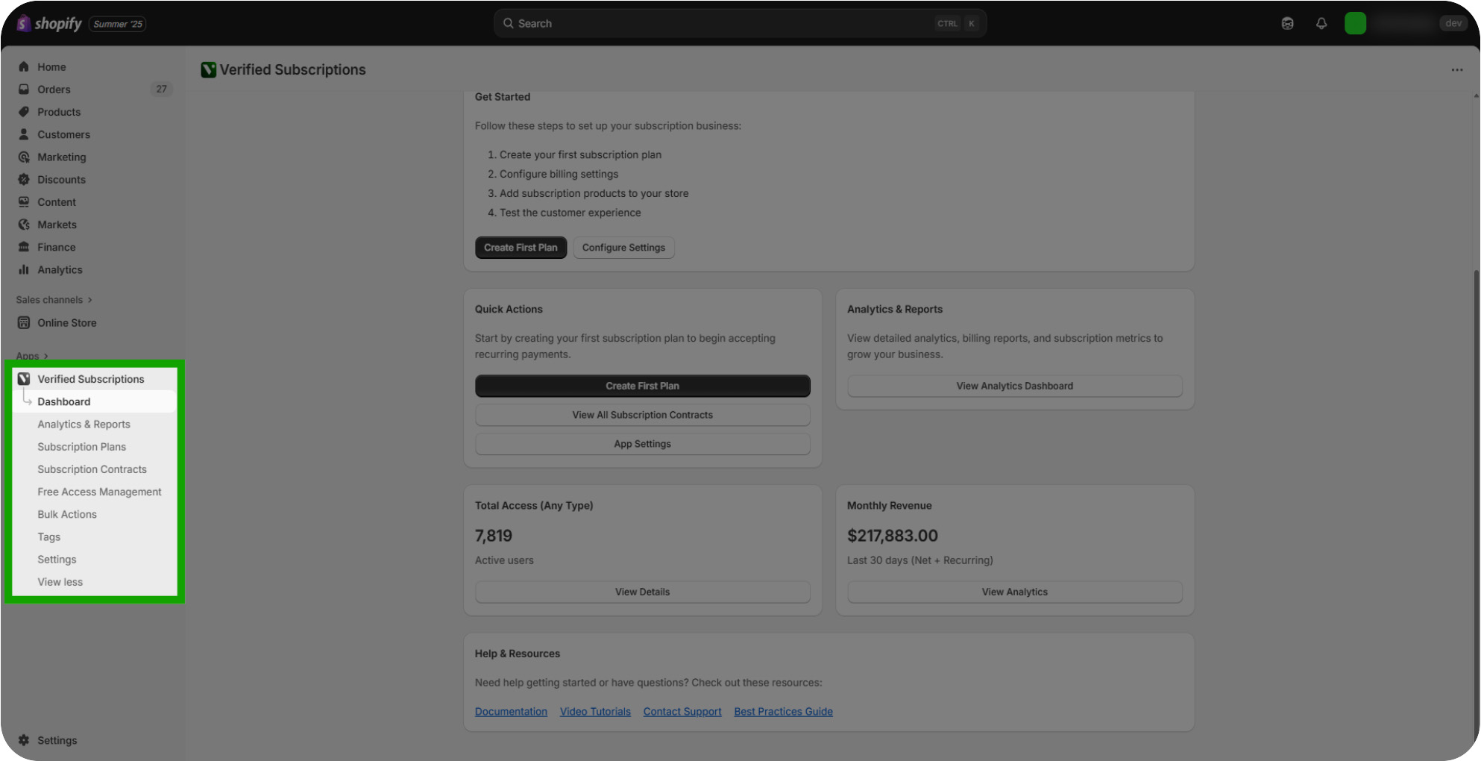Click Configure Settings button

click(623, 248)
